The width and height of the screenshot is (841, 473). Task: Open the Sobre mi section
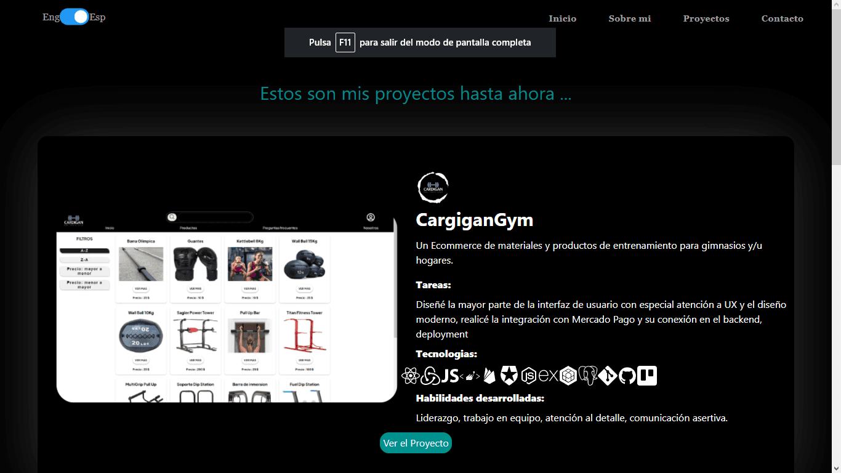click(629, 18)
